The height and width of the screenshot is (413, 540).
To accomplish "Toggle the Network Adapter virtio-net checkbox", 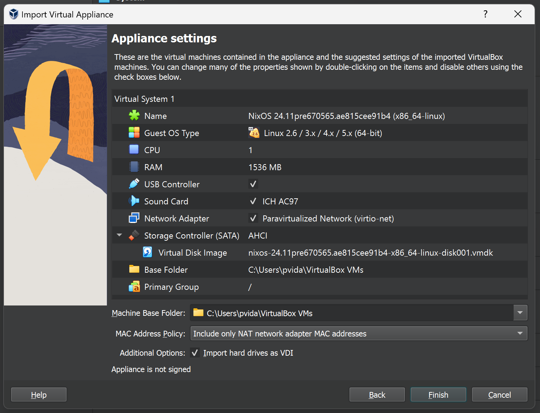I will pos(253,218).
